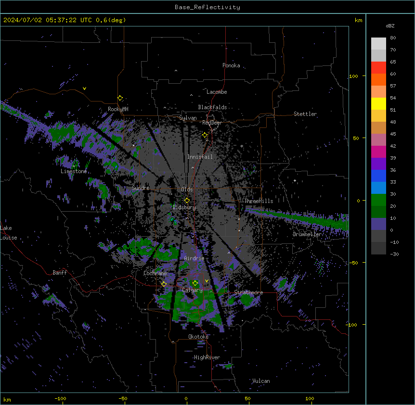Image resolution: width=415 pixels, height=405 pixels.
Task: Click the white asterisk marker east of Innisfail
Action: tap(242, 146)
